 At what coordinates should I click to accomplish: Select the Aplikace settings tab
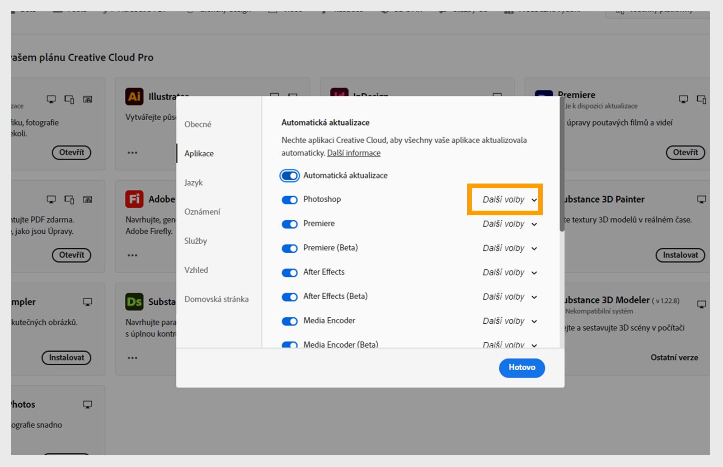199,153
